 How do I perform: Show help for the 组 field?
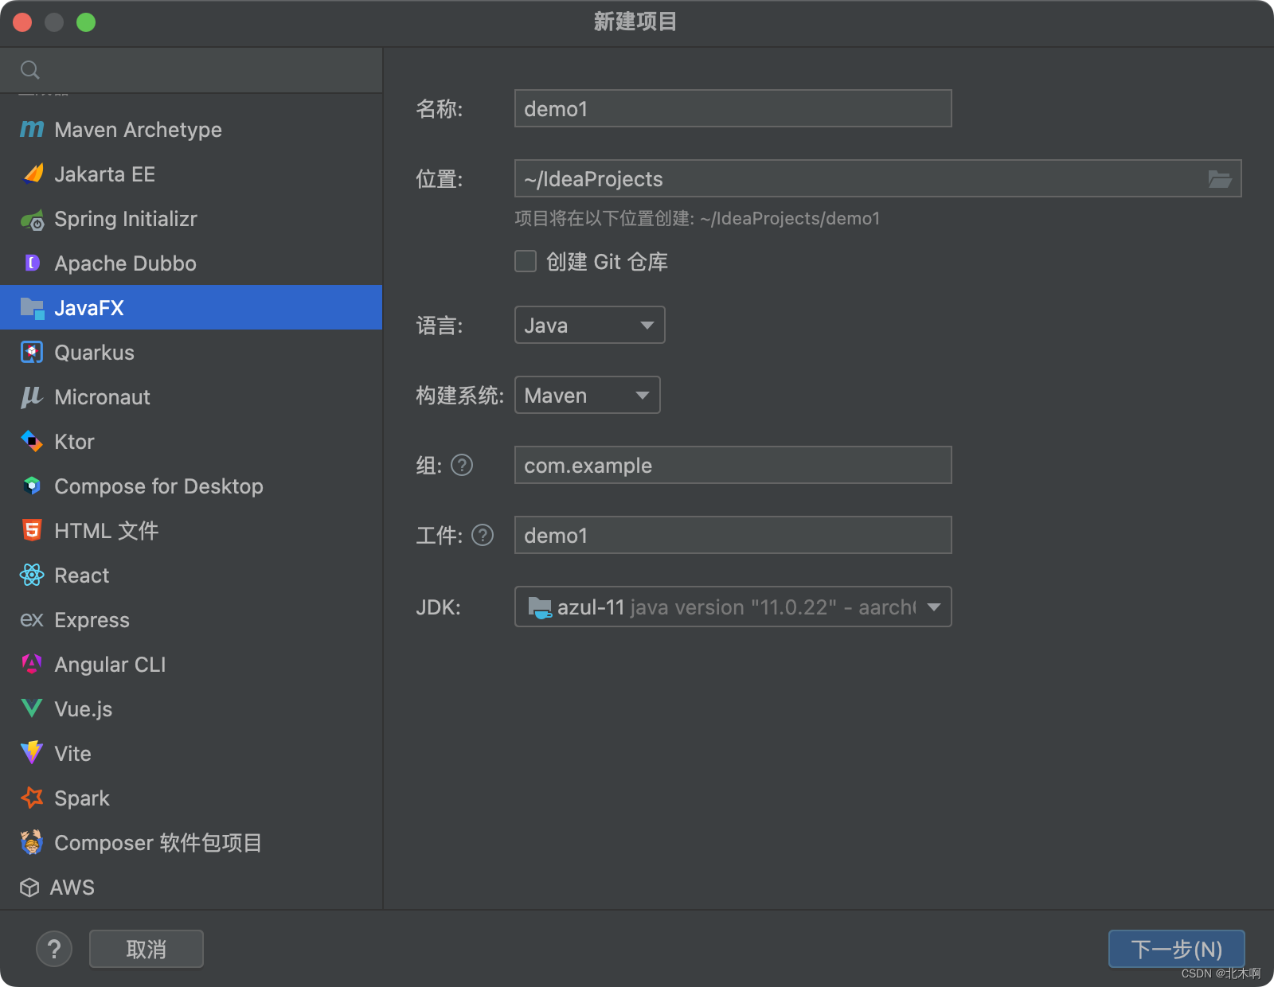point(462,465)
